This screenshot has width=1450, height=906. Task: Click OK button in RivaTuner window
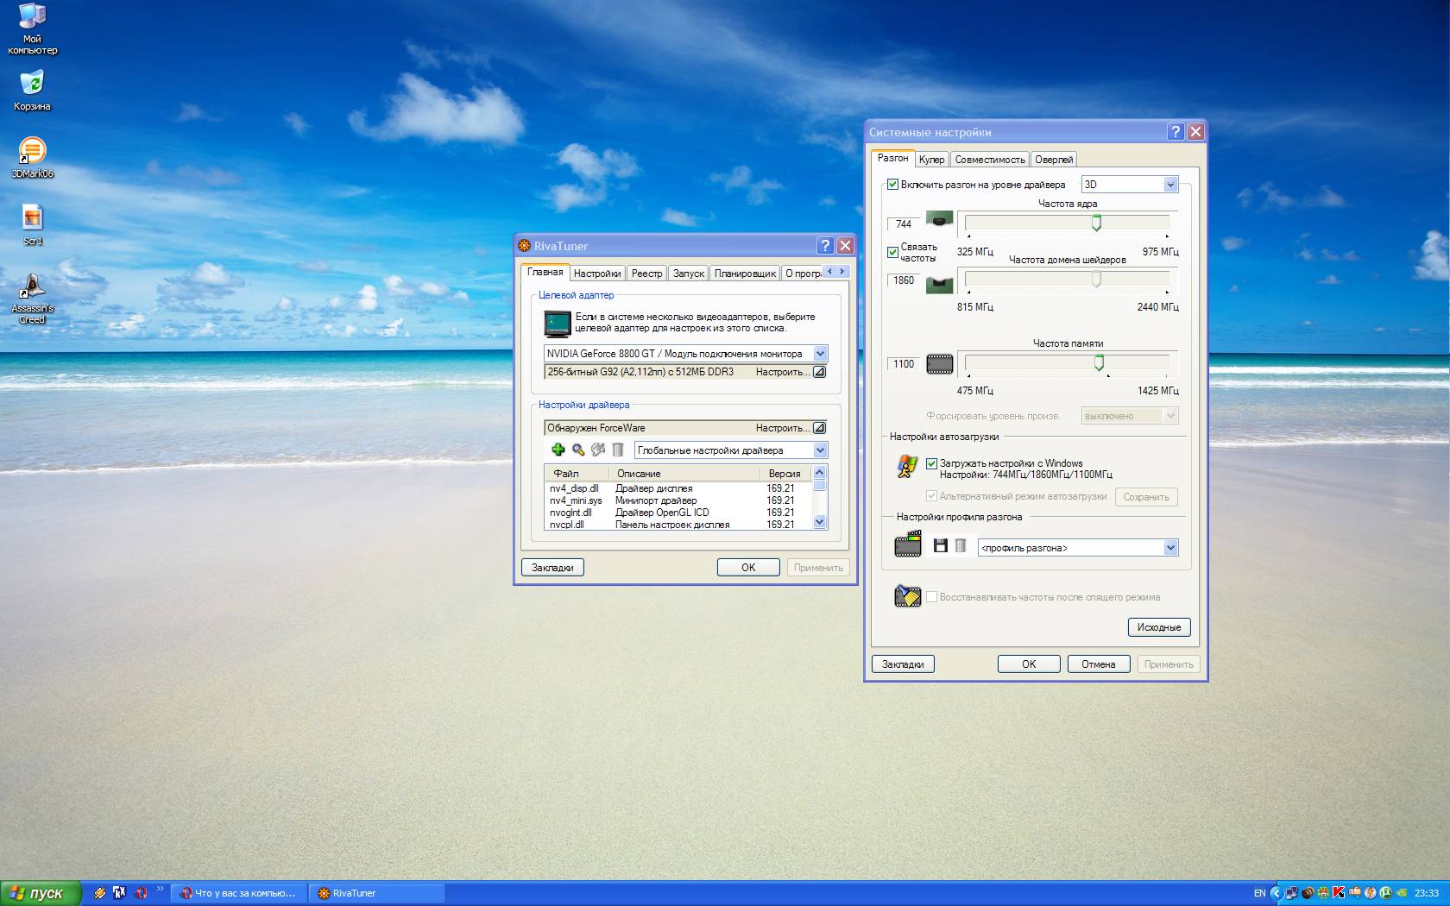(748, 567)
